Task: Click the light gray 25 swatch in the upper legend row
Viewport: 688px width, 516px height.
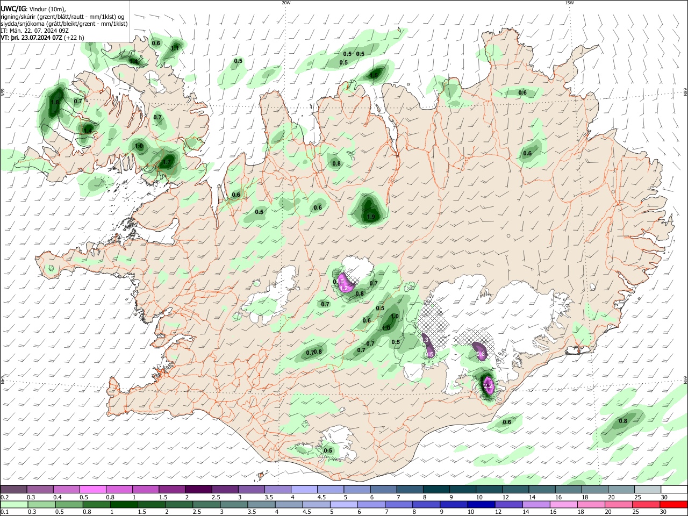Action: [x=648, y=489]
